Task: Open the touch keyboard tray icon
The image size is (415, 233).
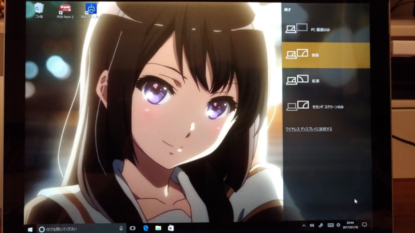Action: pyautogui.click(x=330, y=225)
